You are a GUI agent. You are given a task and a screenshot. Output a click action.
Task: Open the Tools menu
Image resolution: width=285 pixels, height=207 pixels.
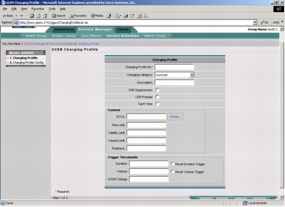click(x=52, y=9)
